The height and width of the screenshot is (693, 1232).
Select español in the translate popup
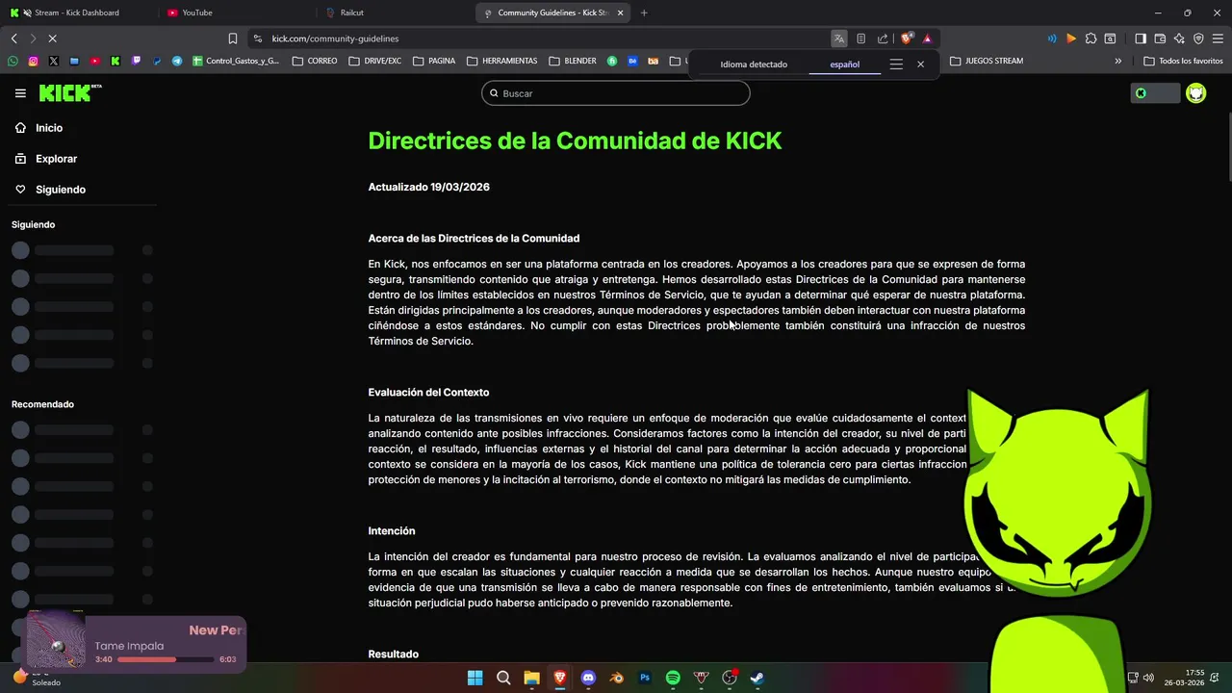click(x=844, y=64)
